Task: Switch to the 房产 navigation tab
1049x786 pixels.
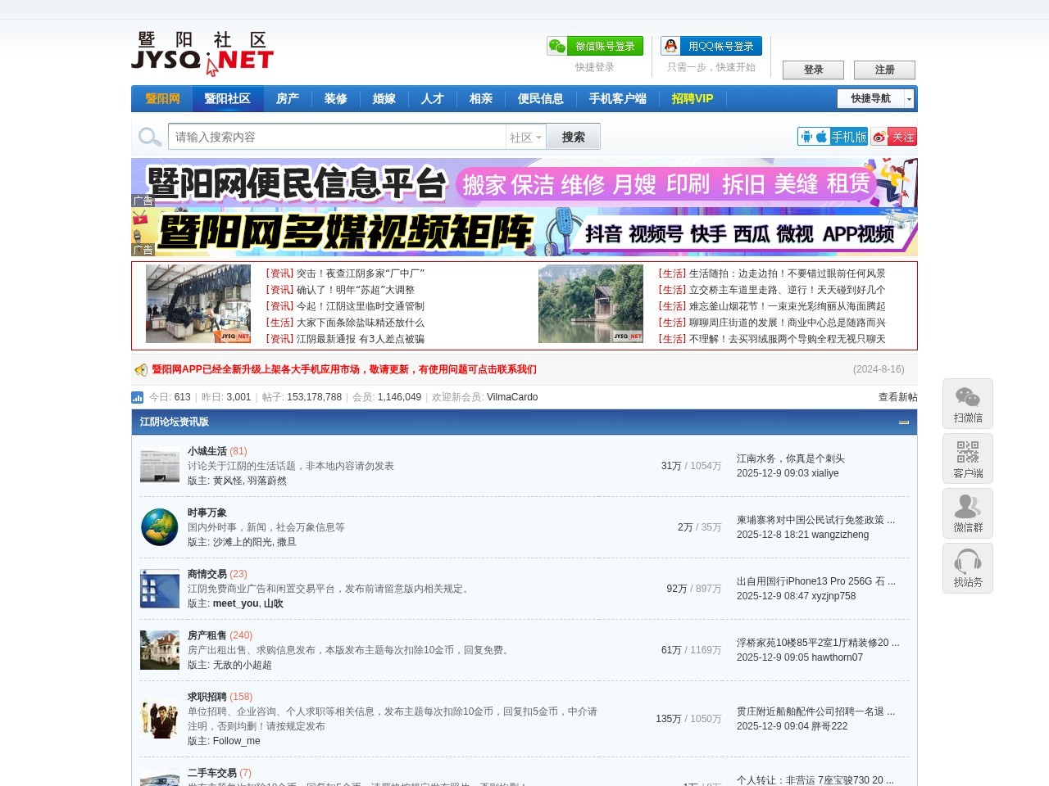Action: coord(288,98)
